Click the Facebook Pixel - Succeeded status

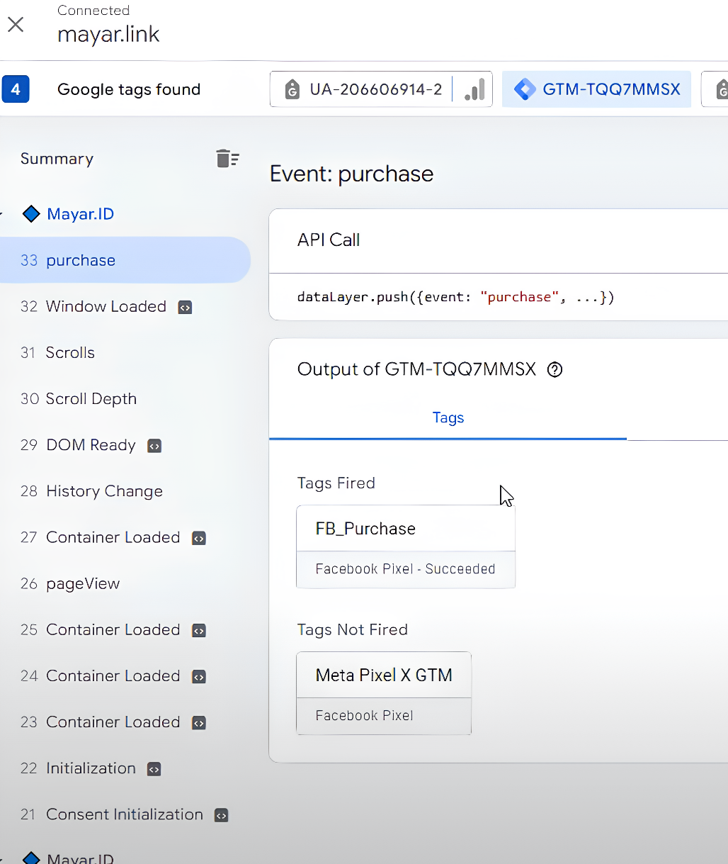pos(405,569)
